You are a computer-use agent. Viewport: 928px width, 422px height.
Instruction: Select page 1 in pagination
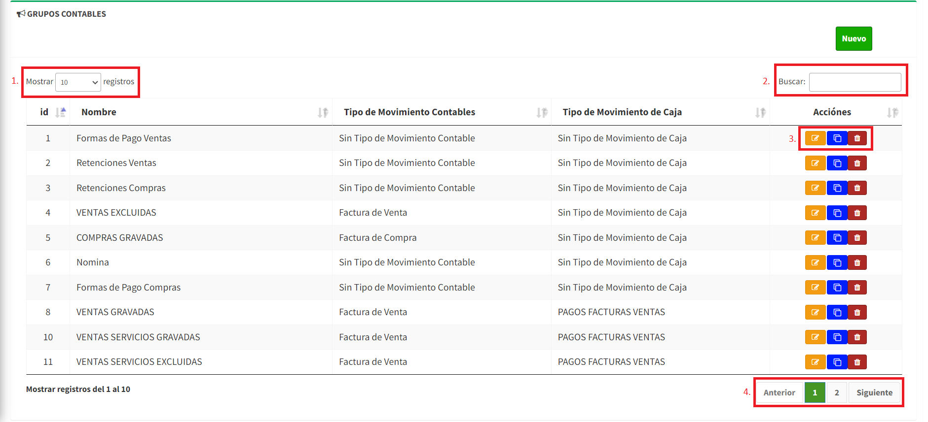(x=815, y=392)
